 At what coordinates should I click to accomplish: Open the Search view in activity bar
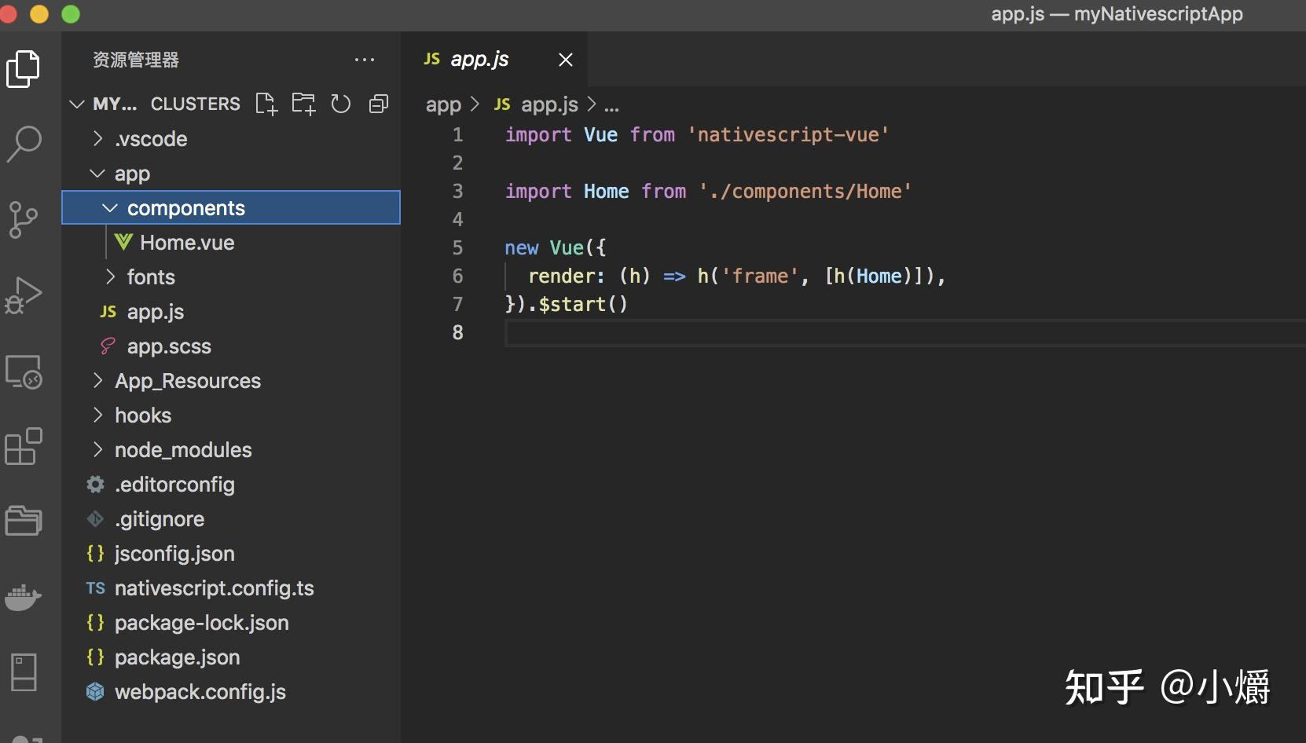coord(24,144)
